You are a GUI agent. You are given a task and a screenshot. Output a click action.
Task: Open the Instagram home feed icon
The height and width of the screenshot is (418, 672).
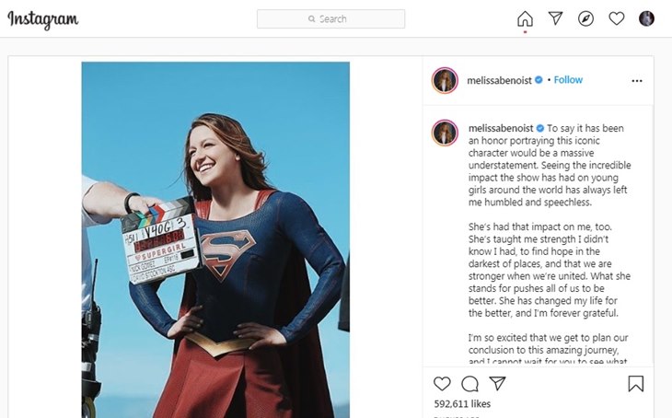click(525, 18)
